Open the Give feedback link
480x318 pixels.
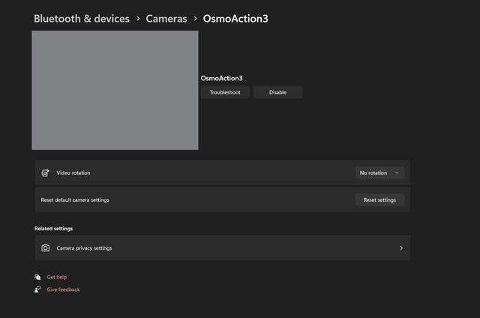point(63,289)
